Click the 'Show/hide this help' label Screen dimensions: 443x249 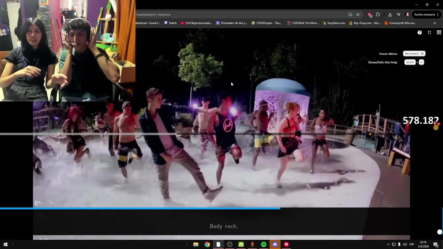pos(382,62)
